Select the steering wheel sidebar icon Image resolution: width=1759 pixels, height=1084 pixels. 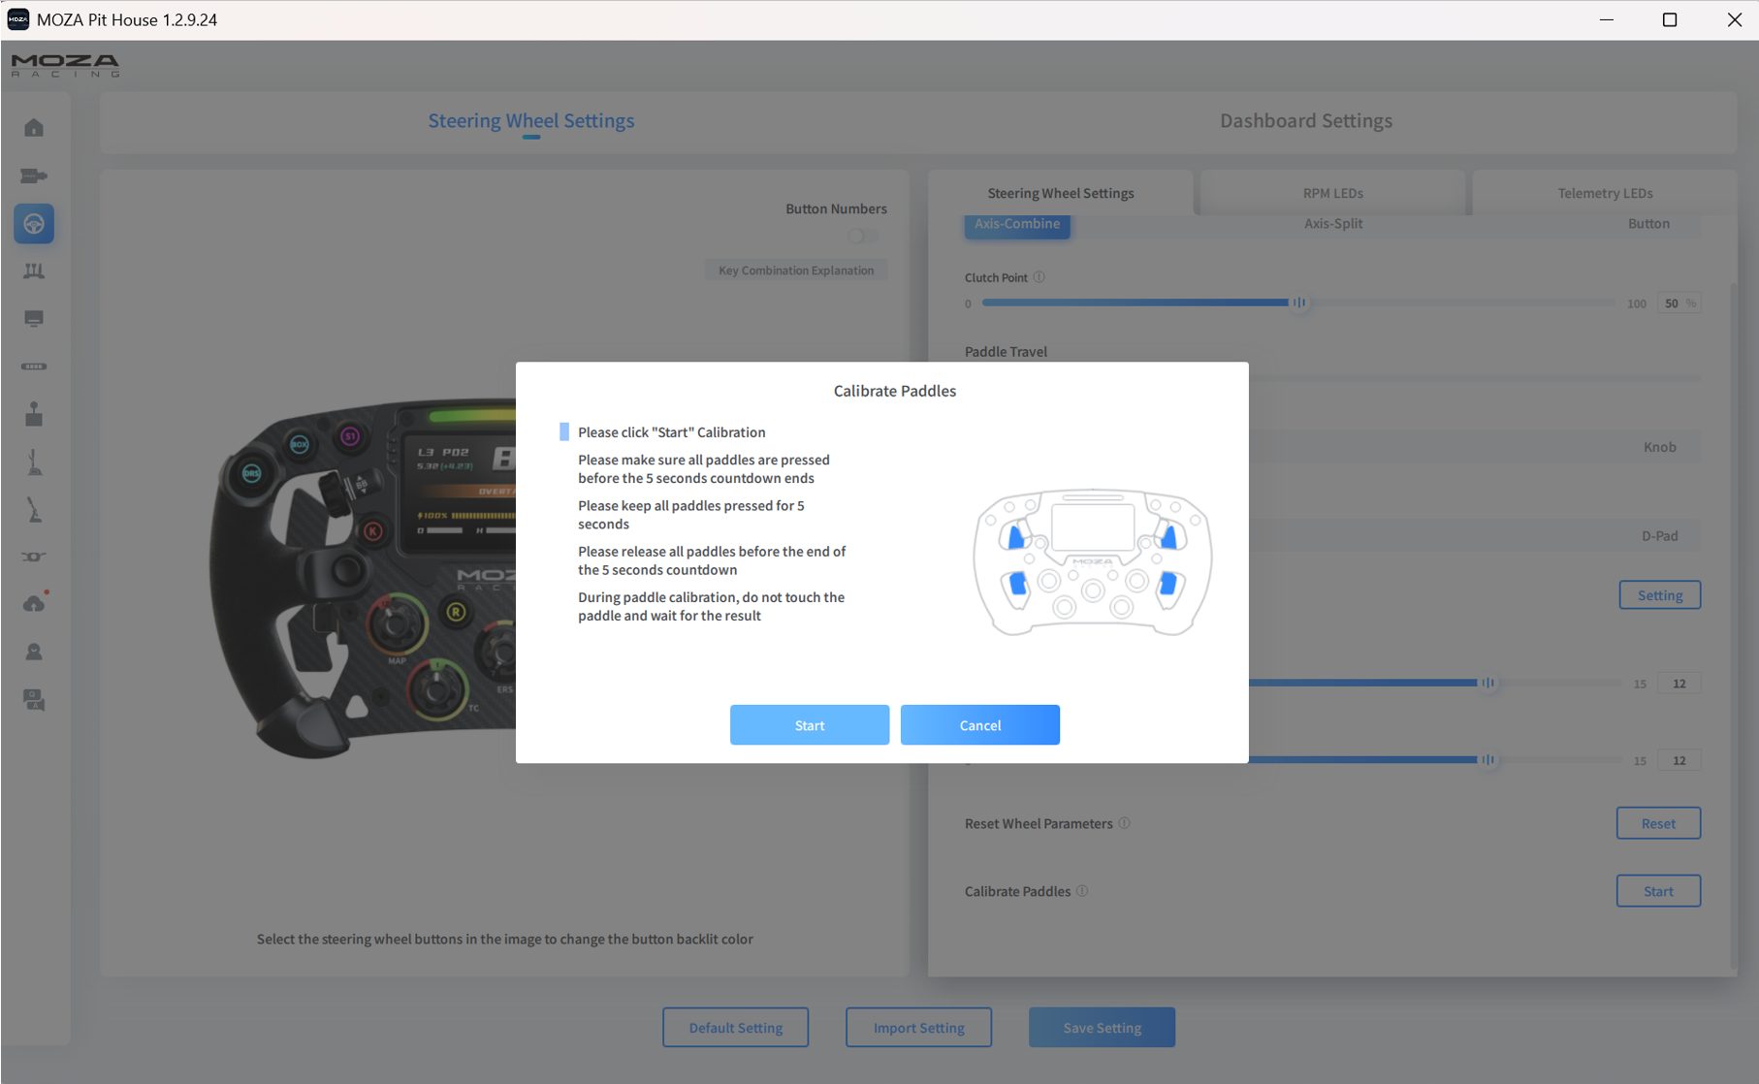tap(34, 224)
